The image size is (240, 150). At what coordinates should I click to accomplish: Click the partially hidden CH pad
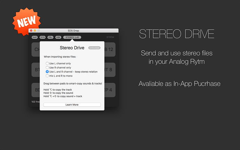(x=36, y=49)
